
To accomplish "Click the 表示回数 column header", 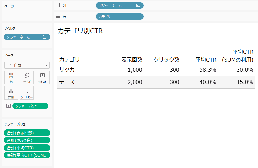I will click(132, 60).
